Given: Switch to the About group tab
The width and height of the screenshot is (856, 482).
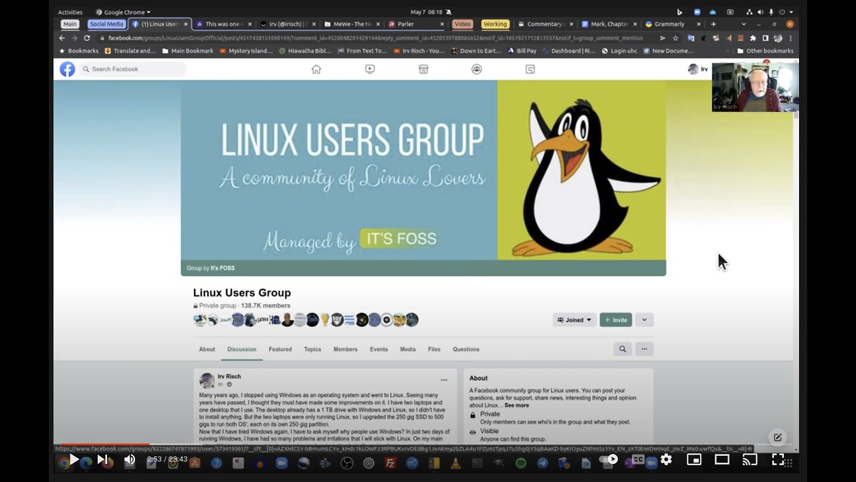Looking at the screenshot, I should pos(207,349).
